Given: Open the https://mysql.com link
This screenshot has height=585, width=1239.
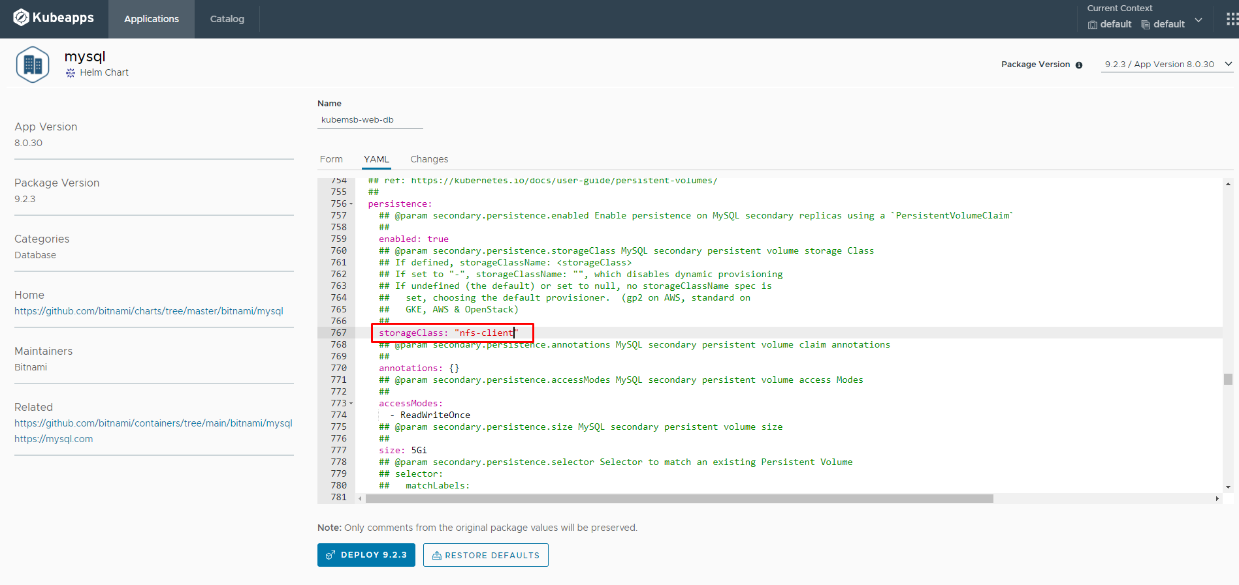Looking at the screenshot, I should point(54,439).
